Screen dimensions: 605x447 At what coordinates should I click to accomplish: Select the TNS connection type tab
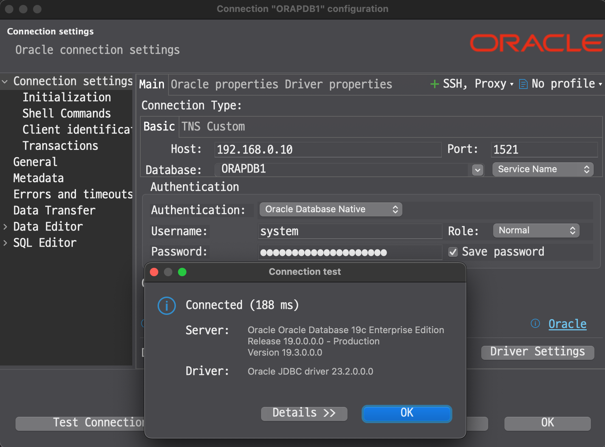[191, 127]
